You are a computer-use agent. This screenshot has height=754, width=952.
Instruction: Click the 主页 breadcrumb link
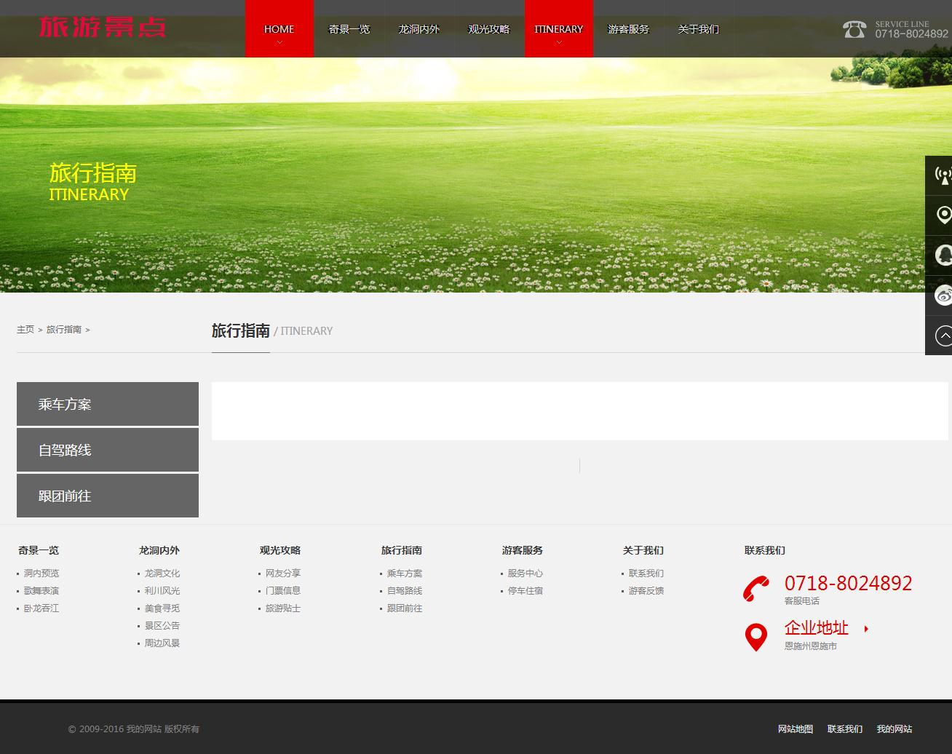[25, 330]
